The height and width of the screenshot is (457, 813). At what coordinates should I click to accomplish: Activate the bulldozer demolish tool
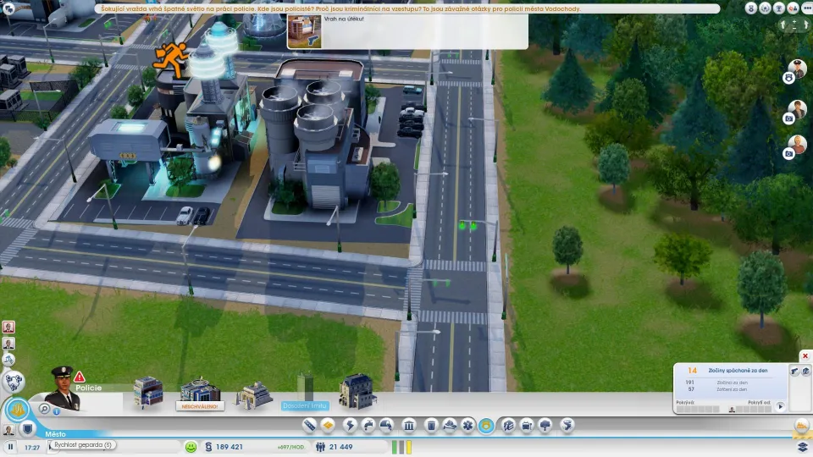pyautogui.click(x=802, y=426)
